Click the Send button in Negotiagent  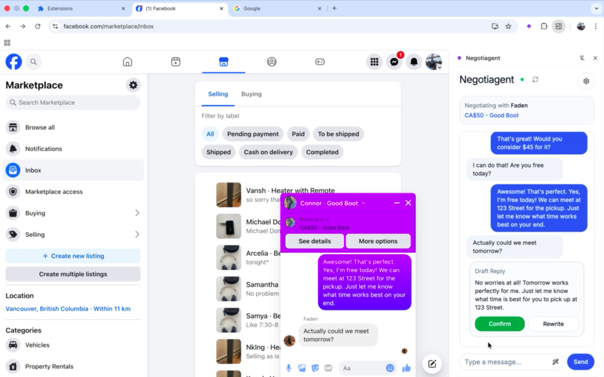581,362
